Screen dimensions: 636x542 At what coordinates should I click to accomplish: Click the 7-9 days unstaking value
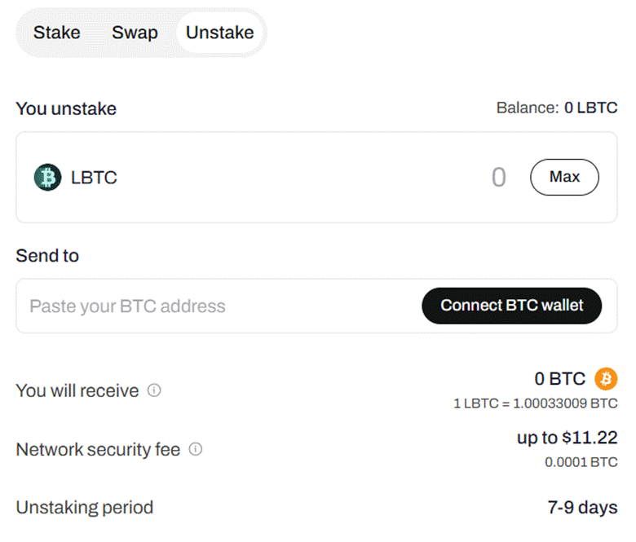tap(582, 508)
